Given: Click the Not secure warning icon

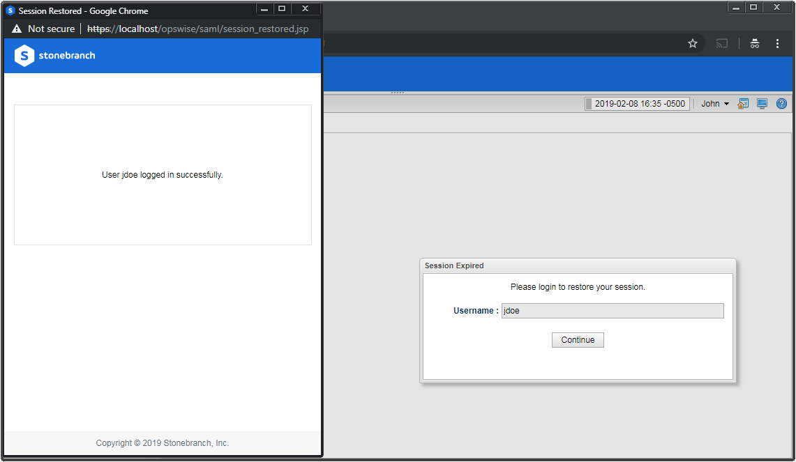Looking at the screenshot, I should [x=17, y=29].
